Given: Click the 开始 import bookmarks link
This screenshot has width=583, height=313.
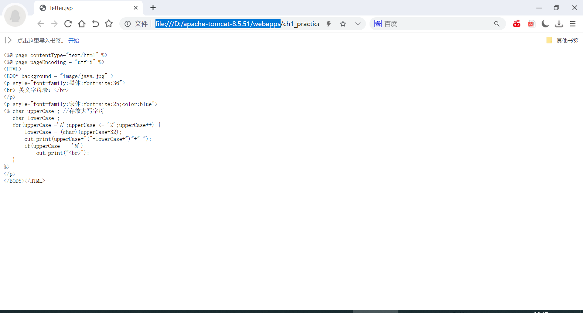Looking at the screenshot, I should [74, 41].
